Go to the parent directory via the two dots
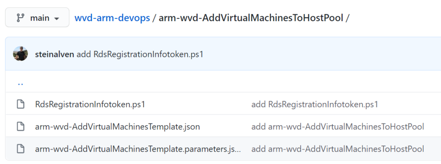Screen dimensions: 441x164 (x=21, y=84)
